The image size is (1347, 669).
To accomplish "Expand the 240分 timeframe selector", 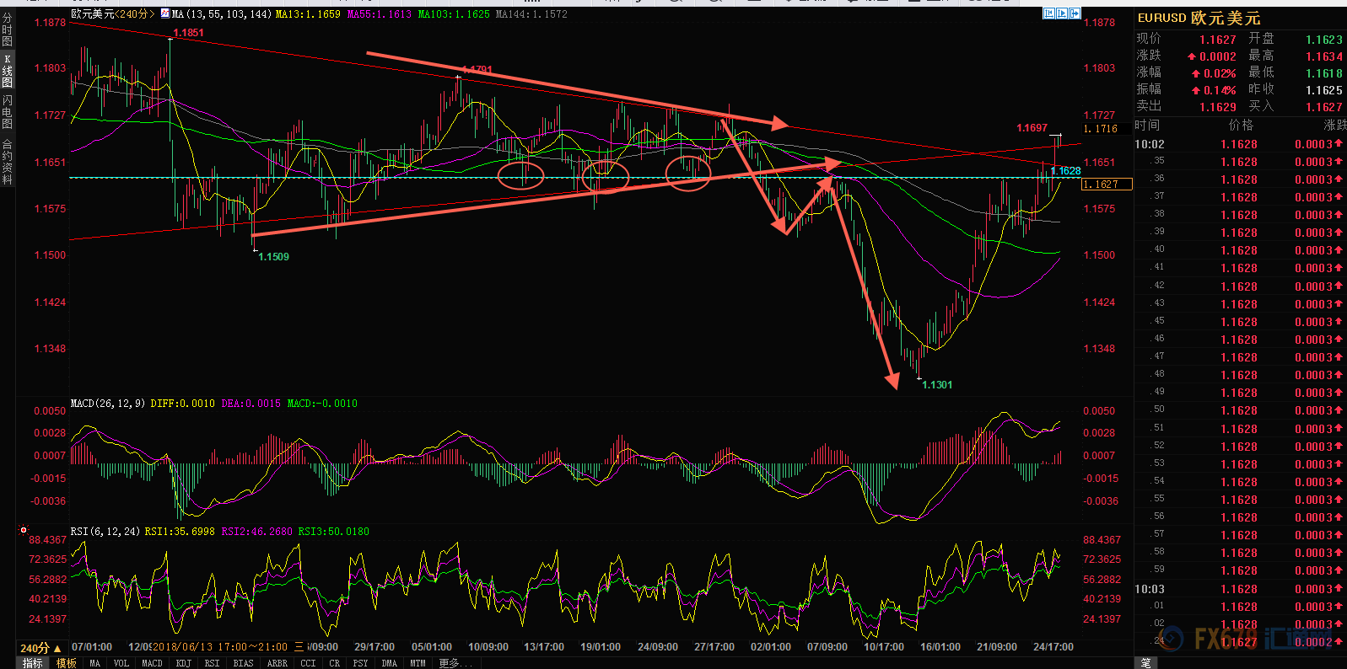I will 40,648.
